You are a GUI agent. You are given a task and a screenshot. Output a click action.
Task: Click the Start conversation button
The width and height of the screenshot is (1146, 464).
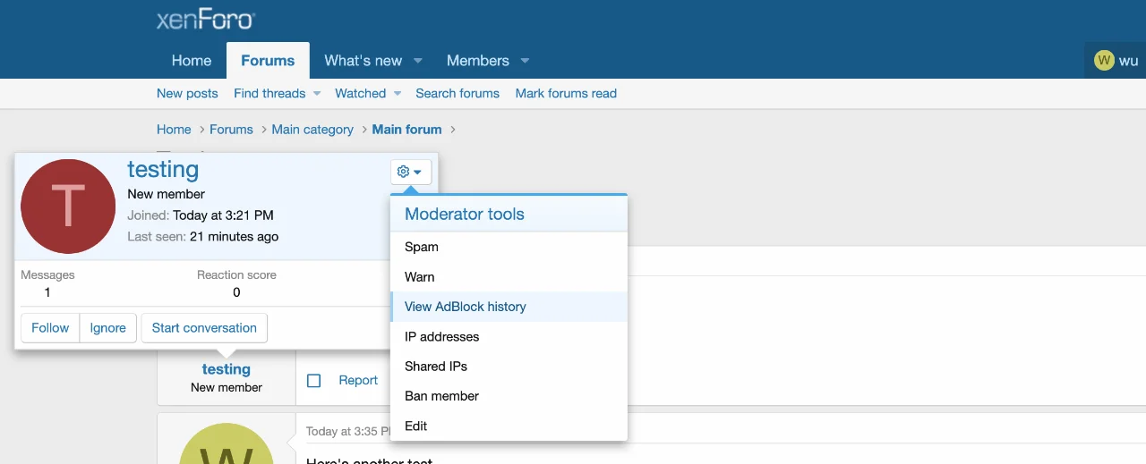click(x=204, y=328)
